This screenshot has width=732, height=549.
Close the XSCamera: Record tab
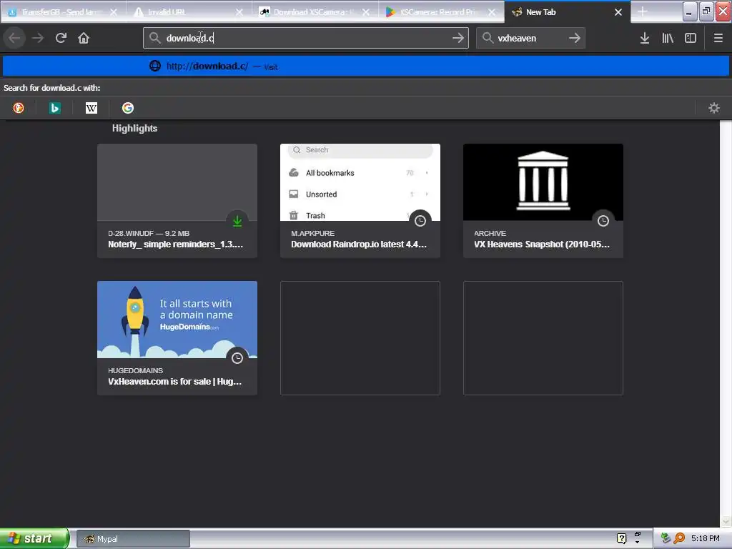tap(492, 12)
